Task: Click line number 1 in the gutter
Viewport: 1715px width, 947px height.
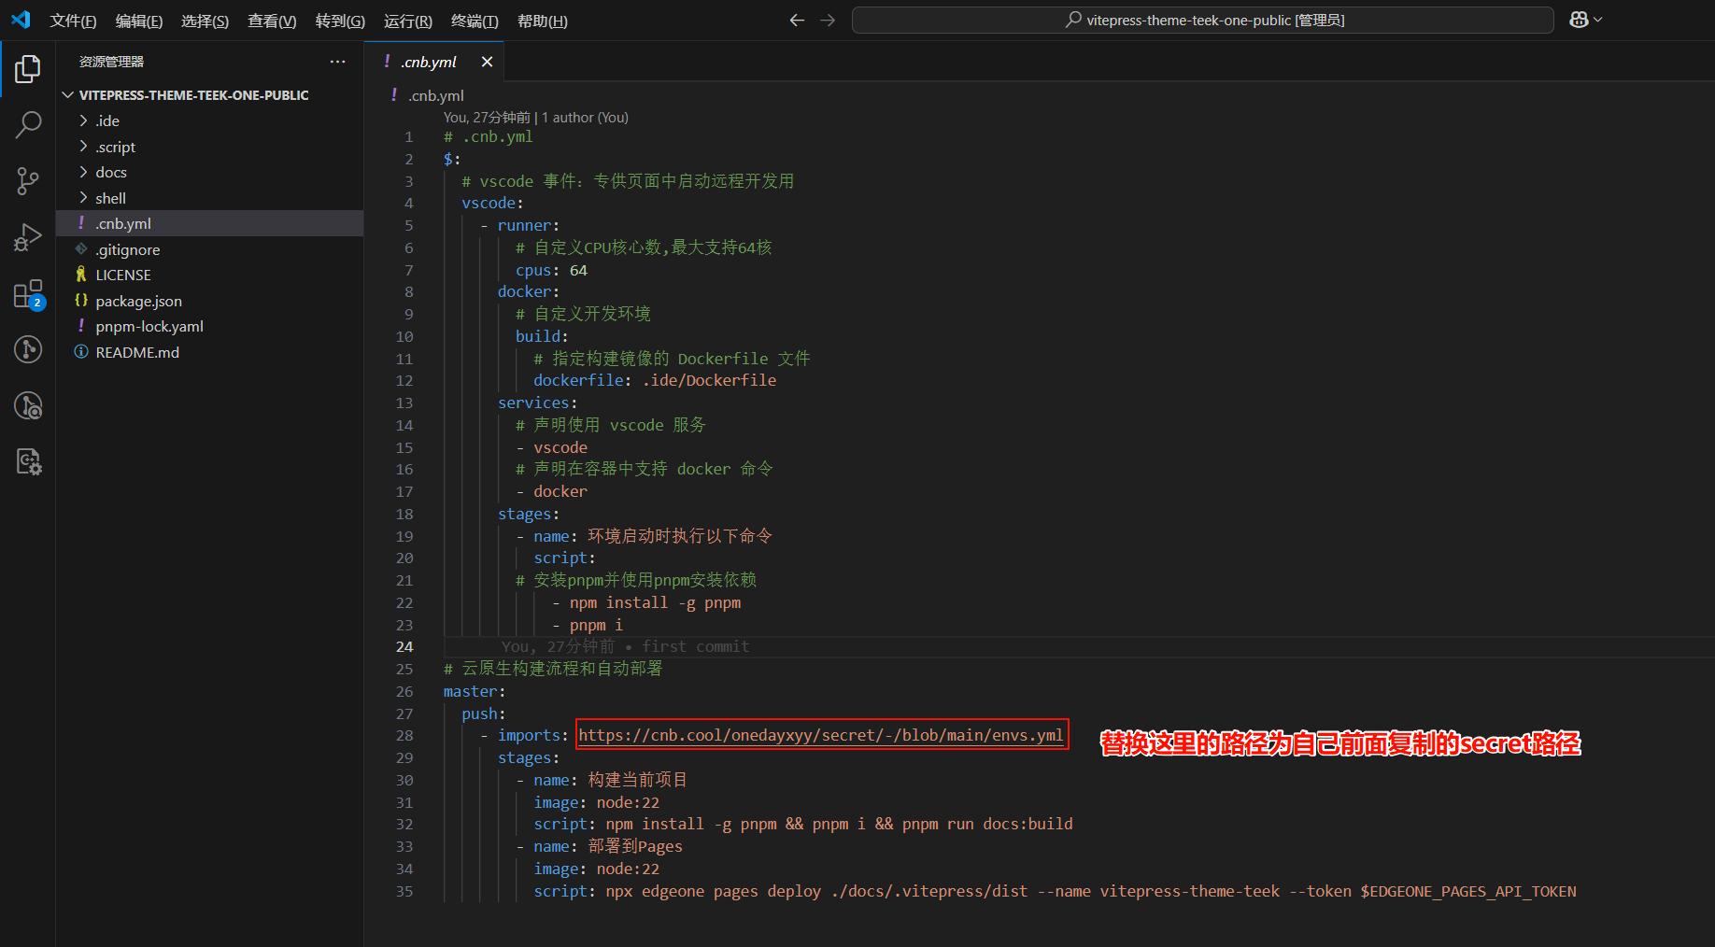Action: coord(408,136)
